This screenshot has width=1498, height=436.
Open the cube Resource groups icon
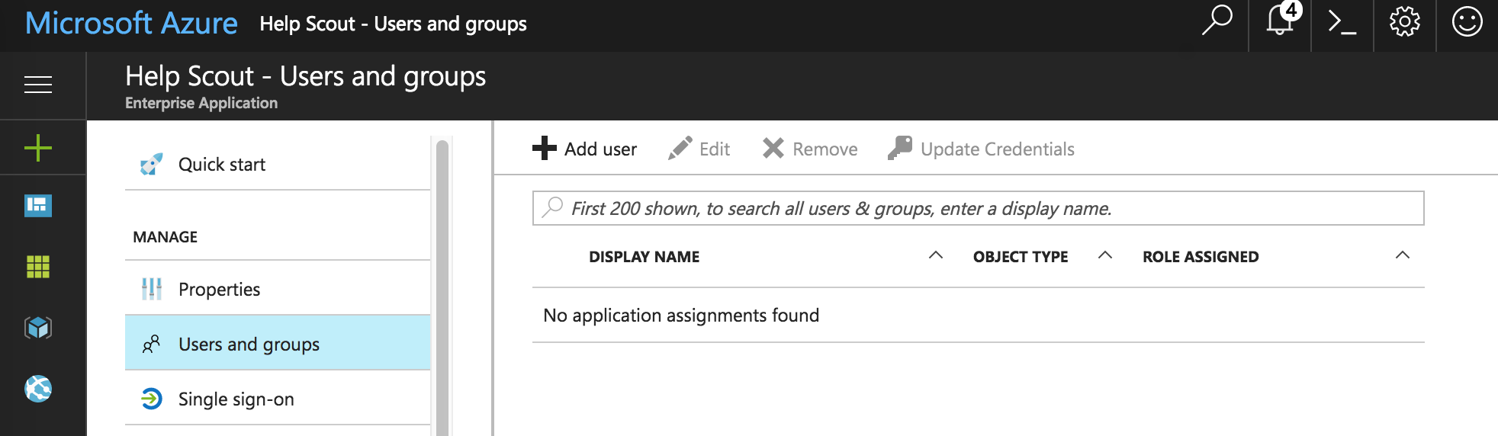38,328
